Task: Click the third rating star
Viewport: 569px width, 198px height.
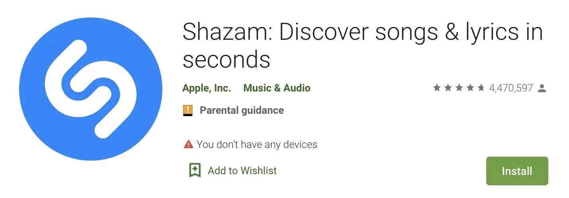Action: click(459, 88)
